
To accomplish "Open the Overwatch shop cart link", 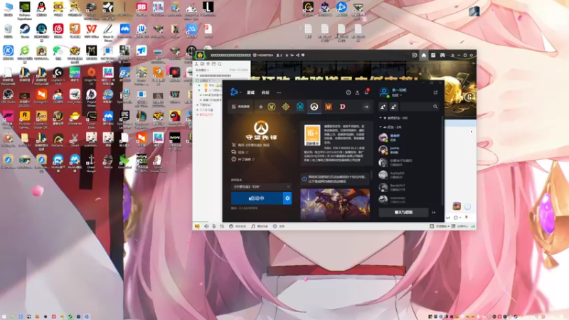I will click(250, 145).
